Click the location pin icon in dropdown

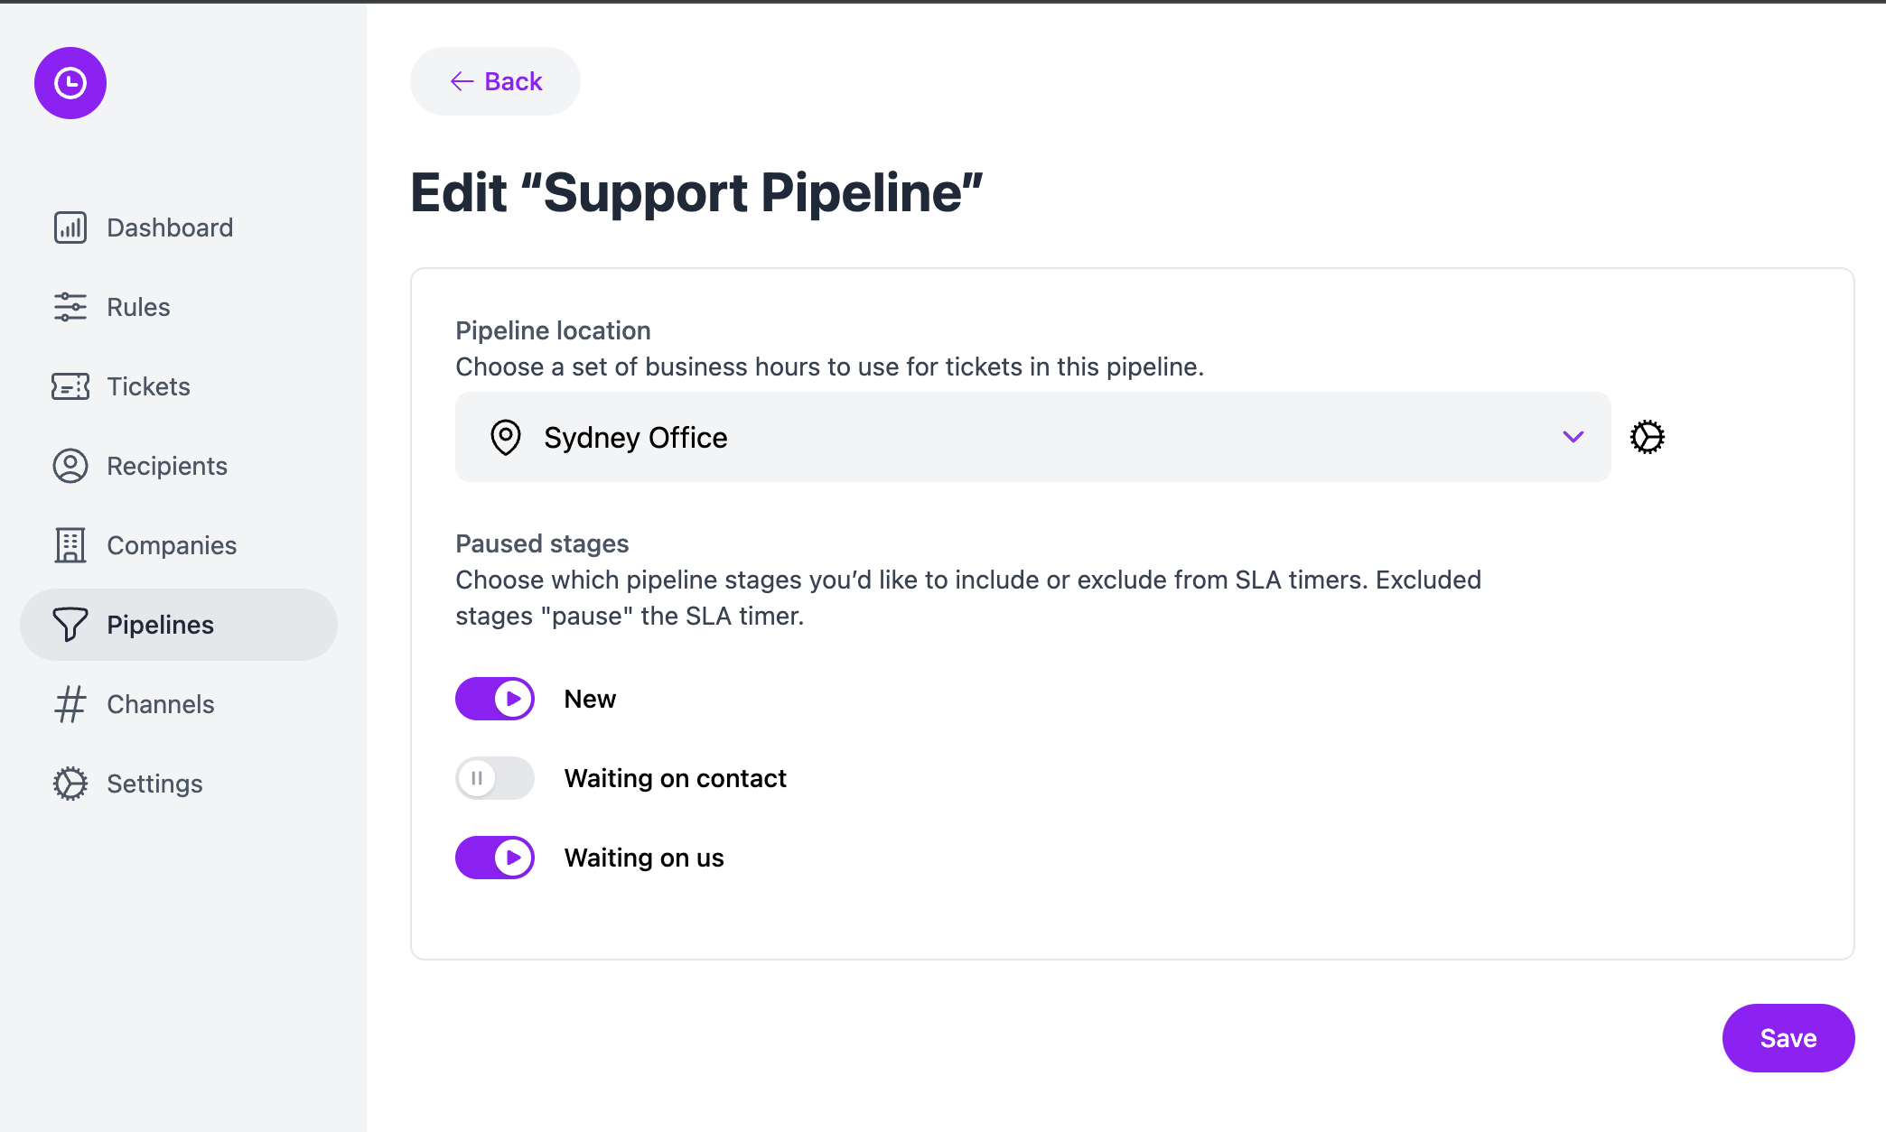tap(506, 437)
